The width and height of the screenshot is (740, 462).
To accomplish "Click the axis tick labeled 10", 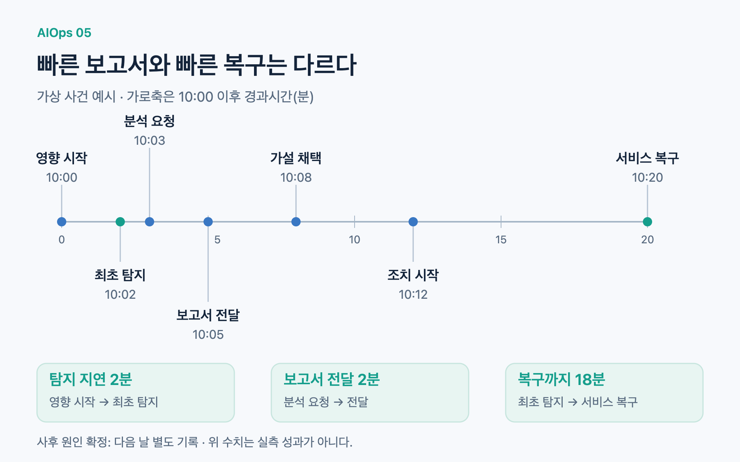I will pyautogui.click(x=355, y=239).
